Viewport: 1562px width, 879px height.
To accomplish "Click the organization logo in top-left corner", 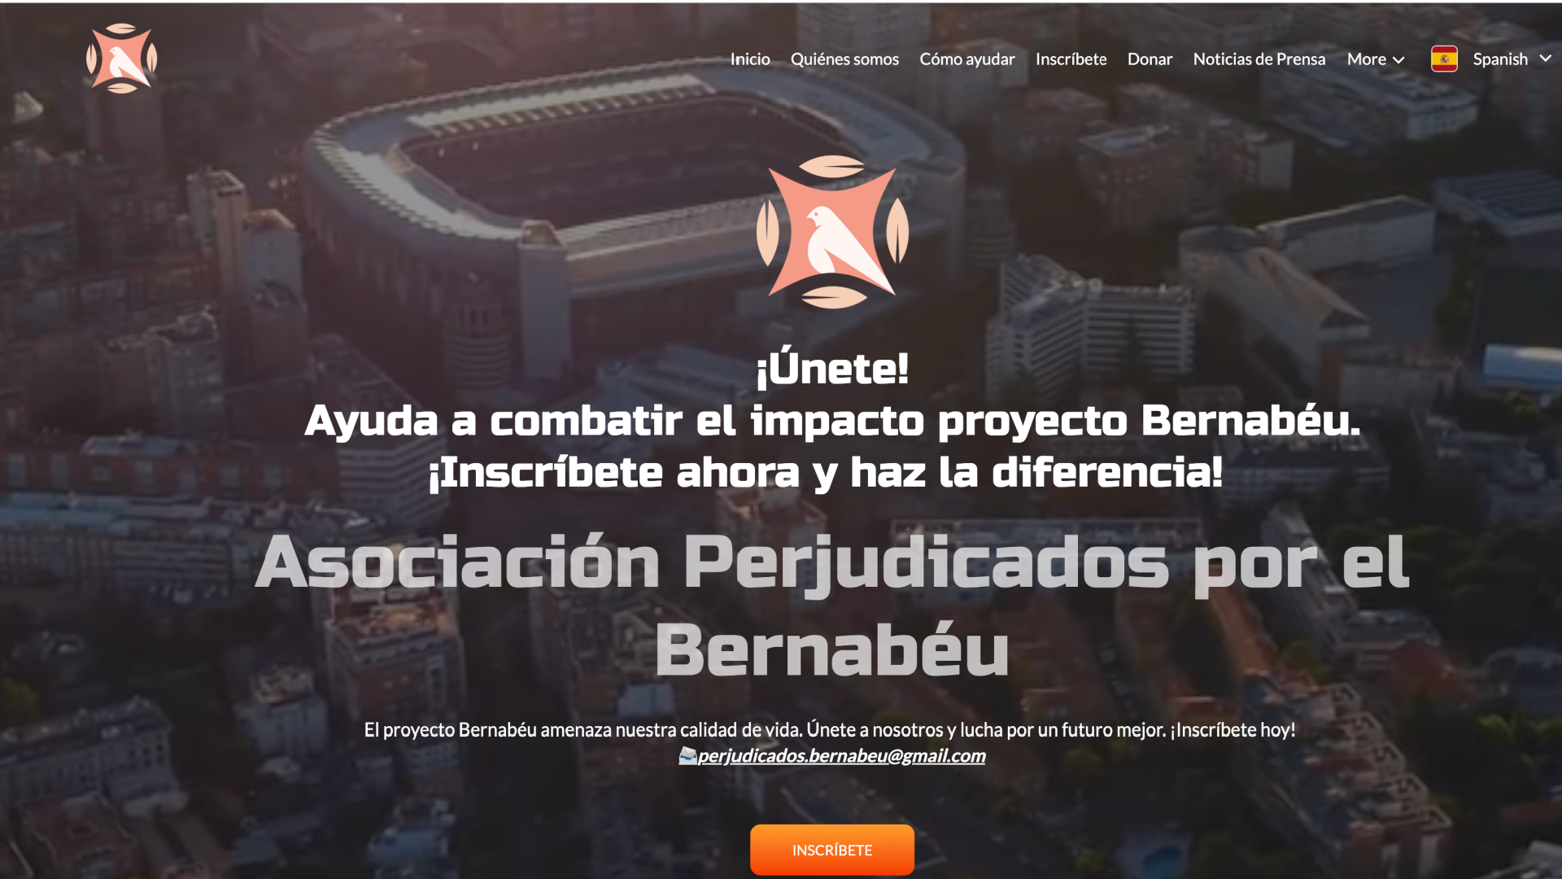I will click(121, 58).
